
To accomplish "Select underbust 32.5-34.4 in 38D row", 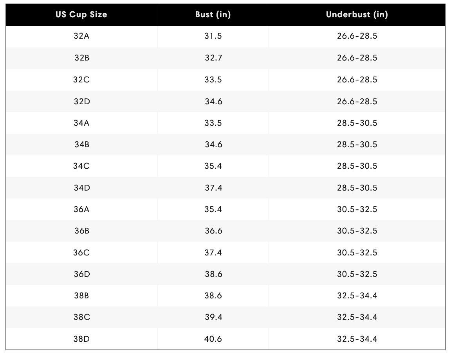I will 357,339.
